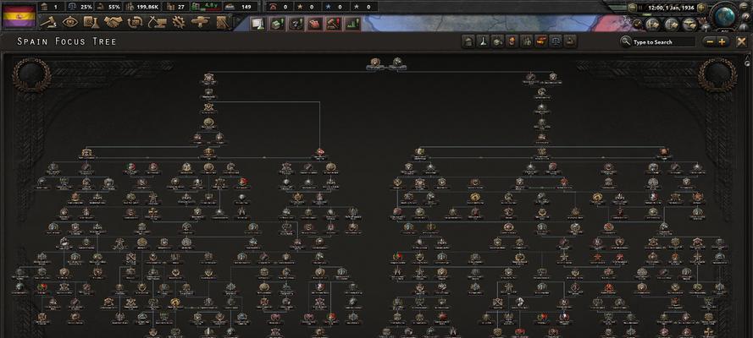Click the blue navy experience star
Viewport: 753px width, 338px height.
pyautogui.click(x=328, y=7)
